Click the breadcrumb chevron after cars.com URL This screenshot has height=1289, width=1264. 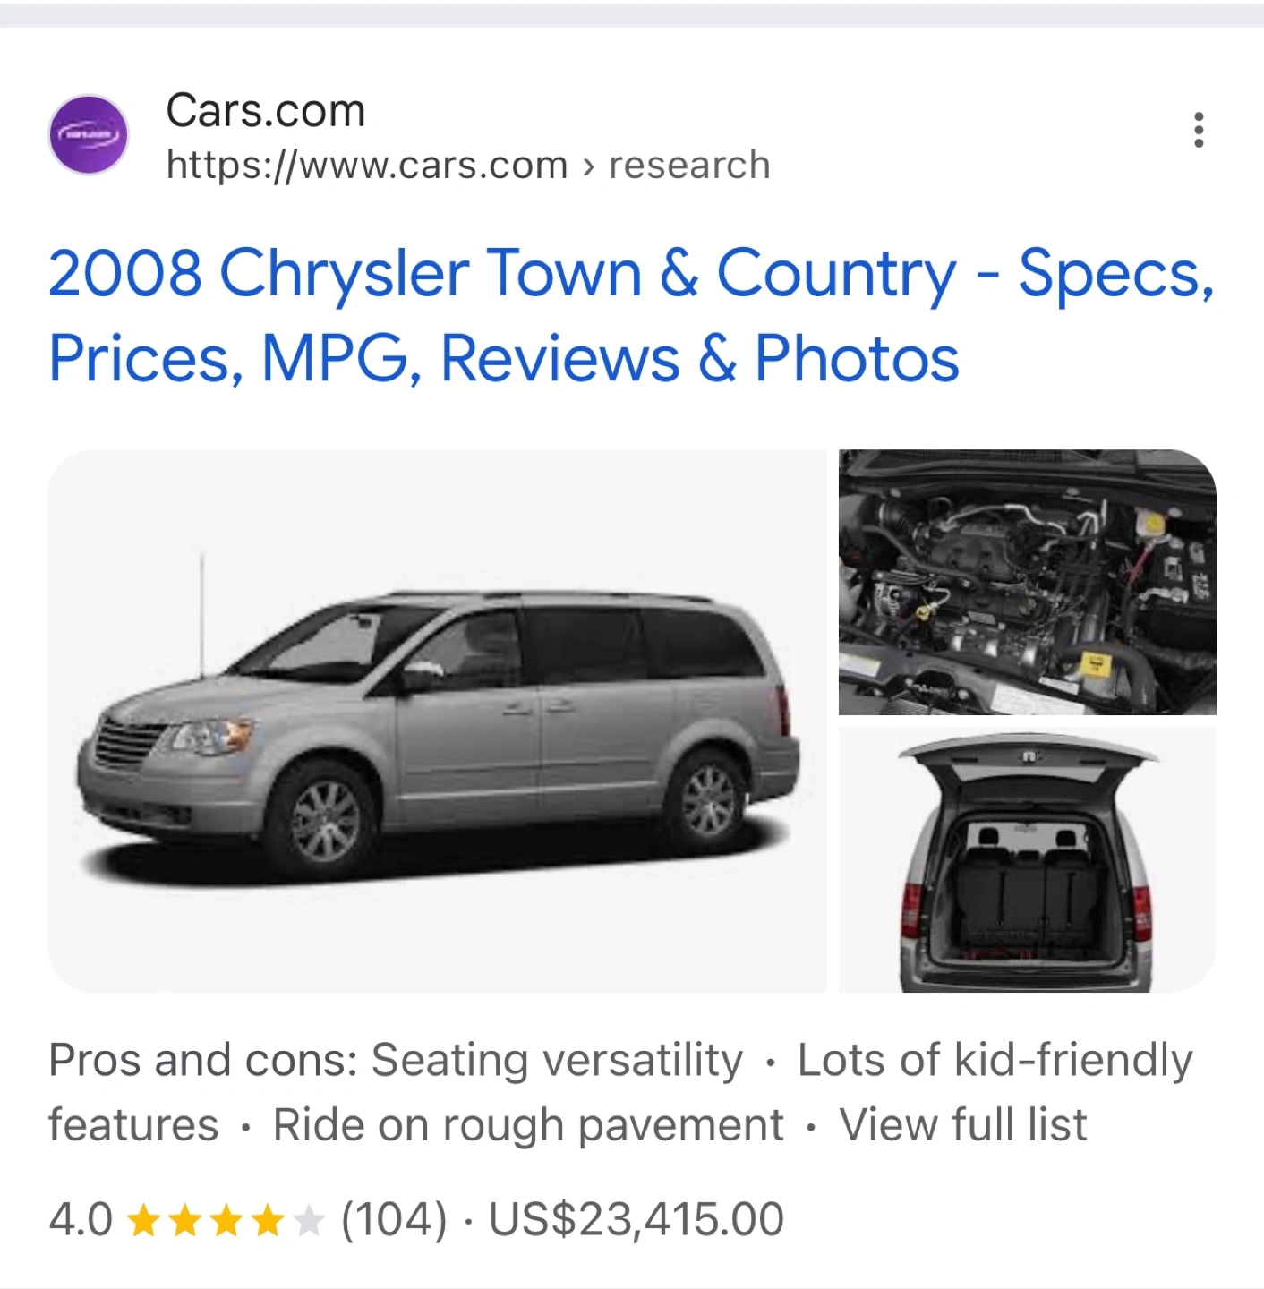pos(588,166)
